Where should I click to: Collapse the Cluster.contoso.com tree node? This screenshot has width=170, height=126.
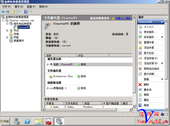3,20
